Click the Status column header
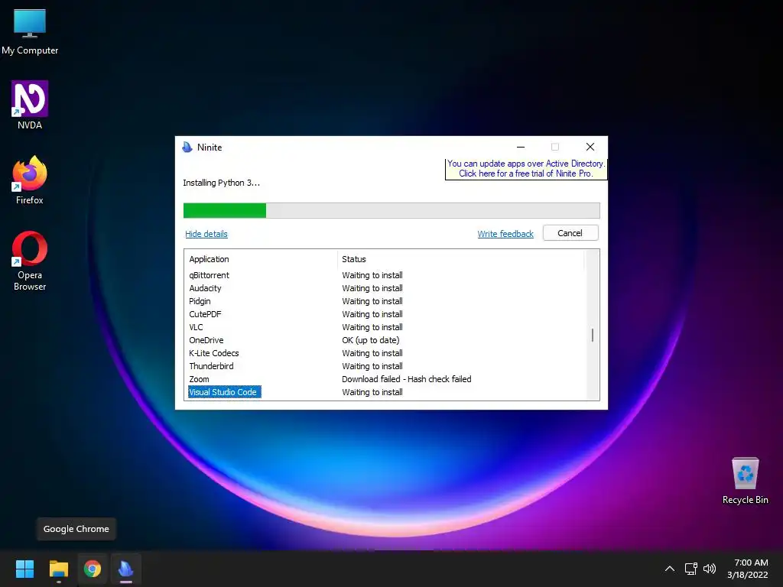This screenshot has height=587, width=783. coord(460,259)
